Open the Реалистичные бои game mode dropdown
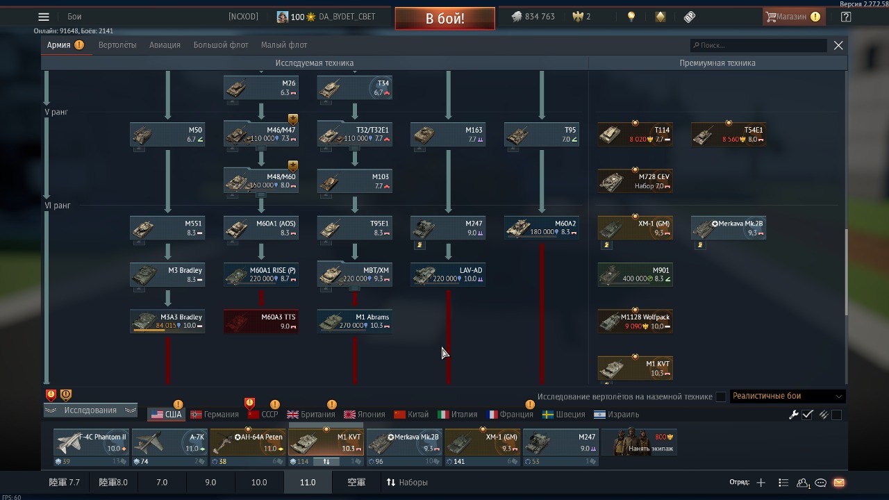This screenshot has height=500, width=889. [788, 397]
